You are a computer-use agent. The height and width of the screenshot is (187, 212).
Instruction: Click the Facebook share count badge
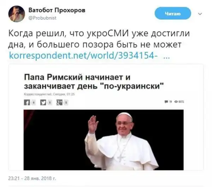click(34, 103)
